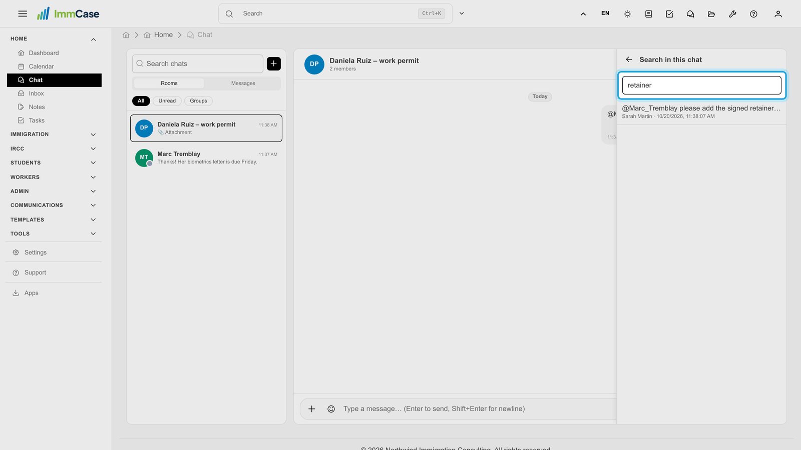The width and height of the screenshot is (801, 450).
Task: Open the notes document icon in header
Action: click(x=648, y=14)
